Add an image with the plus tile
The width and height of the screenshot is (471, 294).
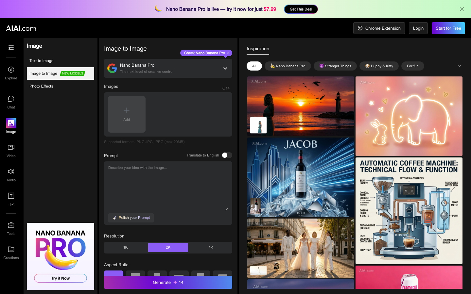(x=127, y=114)
